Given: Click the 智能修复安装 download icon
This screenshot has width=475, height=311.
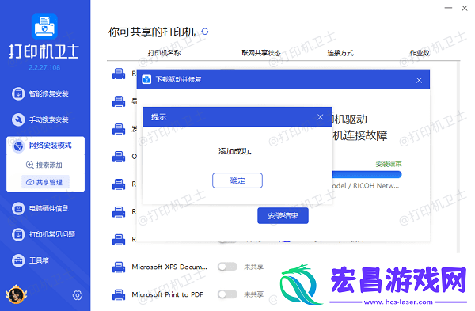Looking at the screenshot, I should point(18,93).
